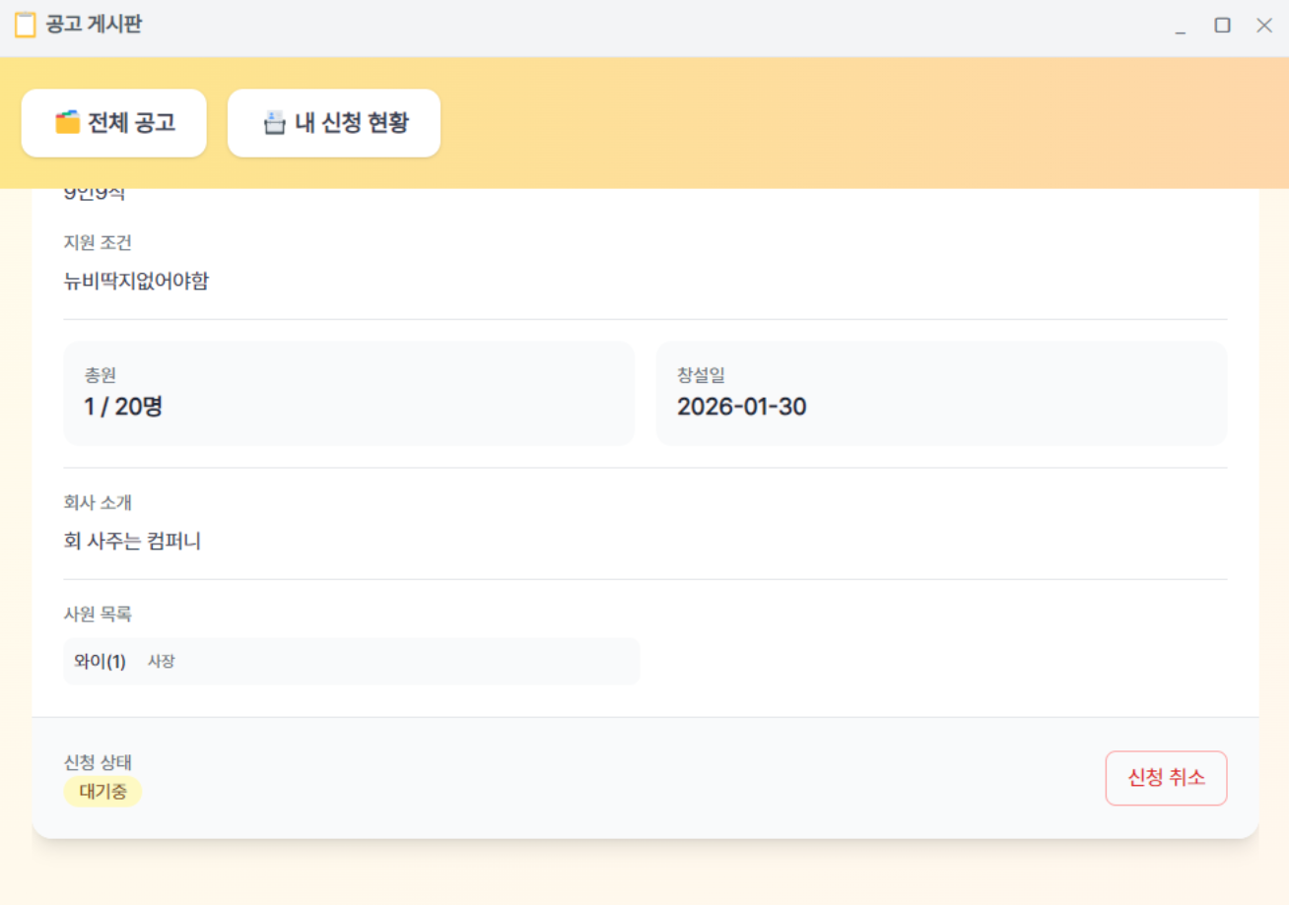Image resolution: width=1289 pixels, height=905 pixels.
Task: Click the 신청 상태 label
Action: 98,762
